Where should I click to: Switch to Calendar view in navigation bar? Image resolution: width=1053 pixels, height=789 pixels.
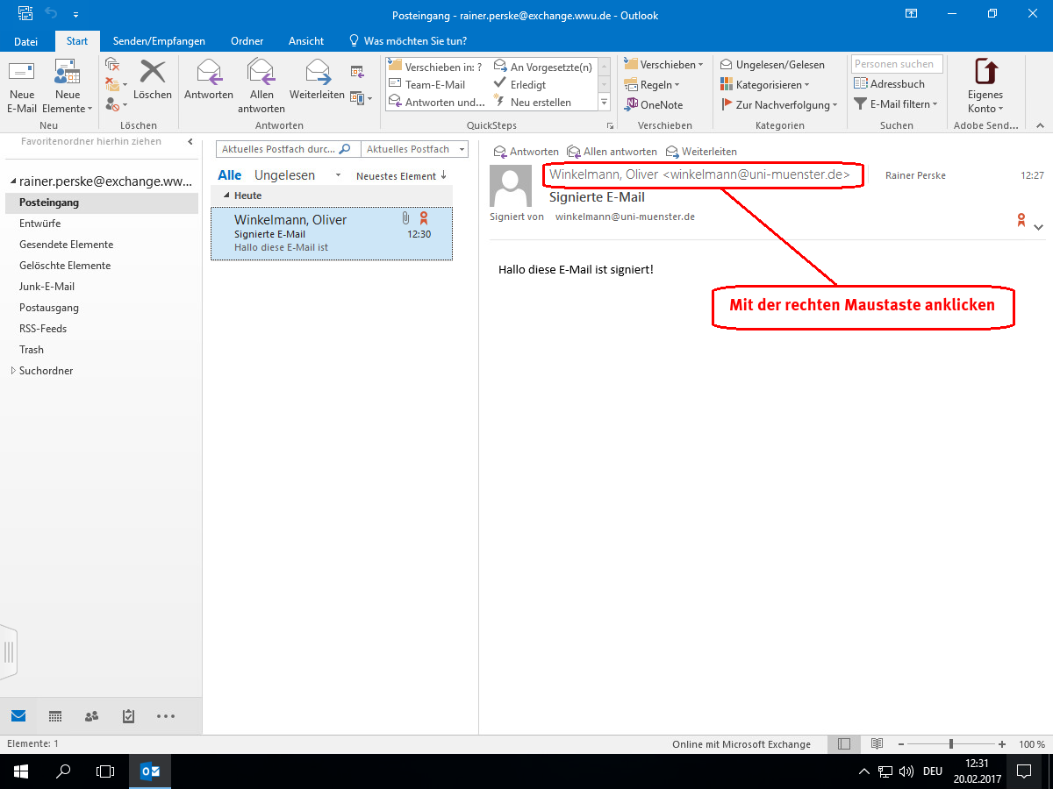(54, 716)
